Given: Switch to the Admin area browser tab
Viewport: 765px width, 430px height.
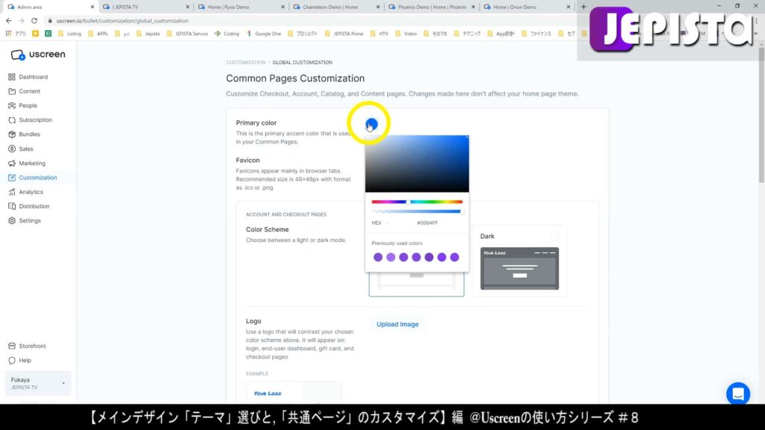Looking at the screenshot, I should (51, 7).
